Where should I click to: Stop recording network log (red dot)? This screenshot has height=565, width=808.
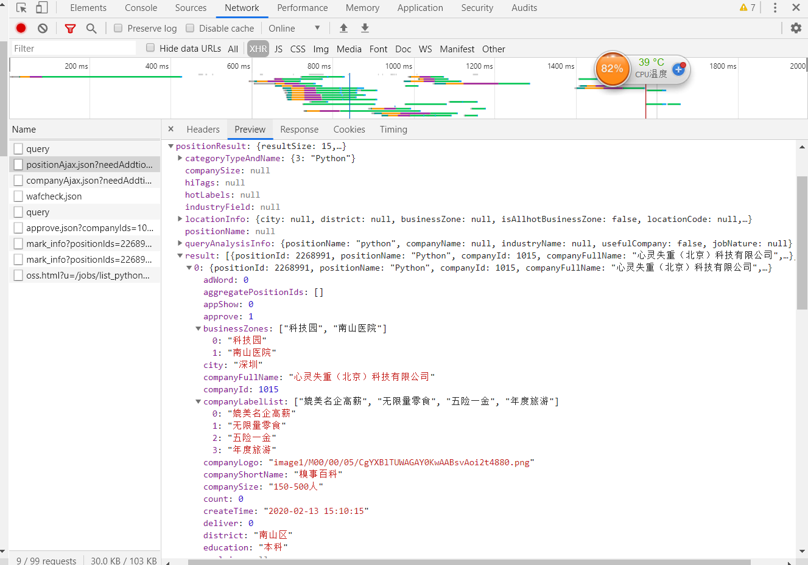point(21,28)
